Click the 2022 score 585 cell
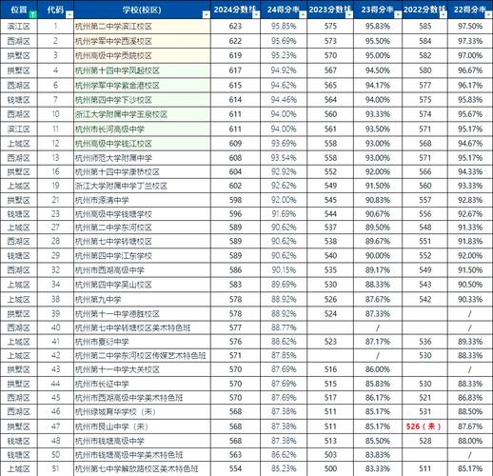This screenshot has height=476, width=493. (424, 27)
